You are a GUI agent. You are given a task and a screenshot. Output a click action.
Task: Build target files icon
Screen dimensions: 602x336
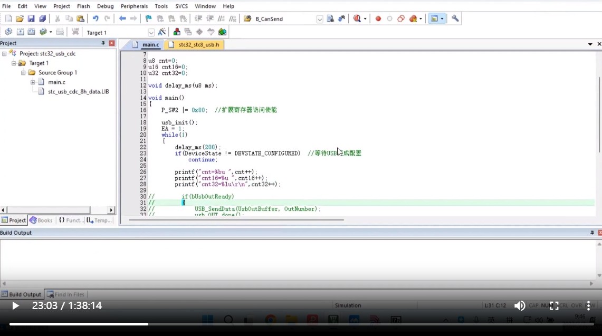coord(20,32)
